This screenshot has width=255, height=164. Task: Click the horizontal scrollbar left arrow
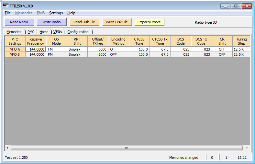click(7, 148)
